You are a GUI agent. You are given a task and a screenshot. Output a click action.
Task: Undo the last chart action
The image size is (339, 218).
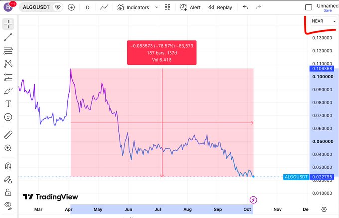tap(245, 7)
